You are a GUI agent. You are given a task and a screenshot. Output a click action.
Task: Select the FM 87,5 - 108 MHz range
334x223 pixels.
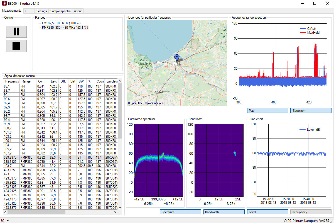pos(61,23)
